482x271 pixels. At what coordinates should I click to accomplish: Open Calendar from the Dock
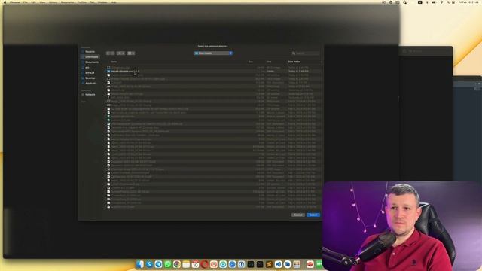point(195,264)
